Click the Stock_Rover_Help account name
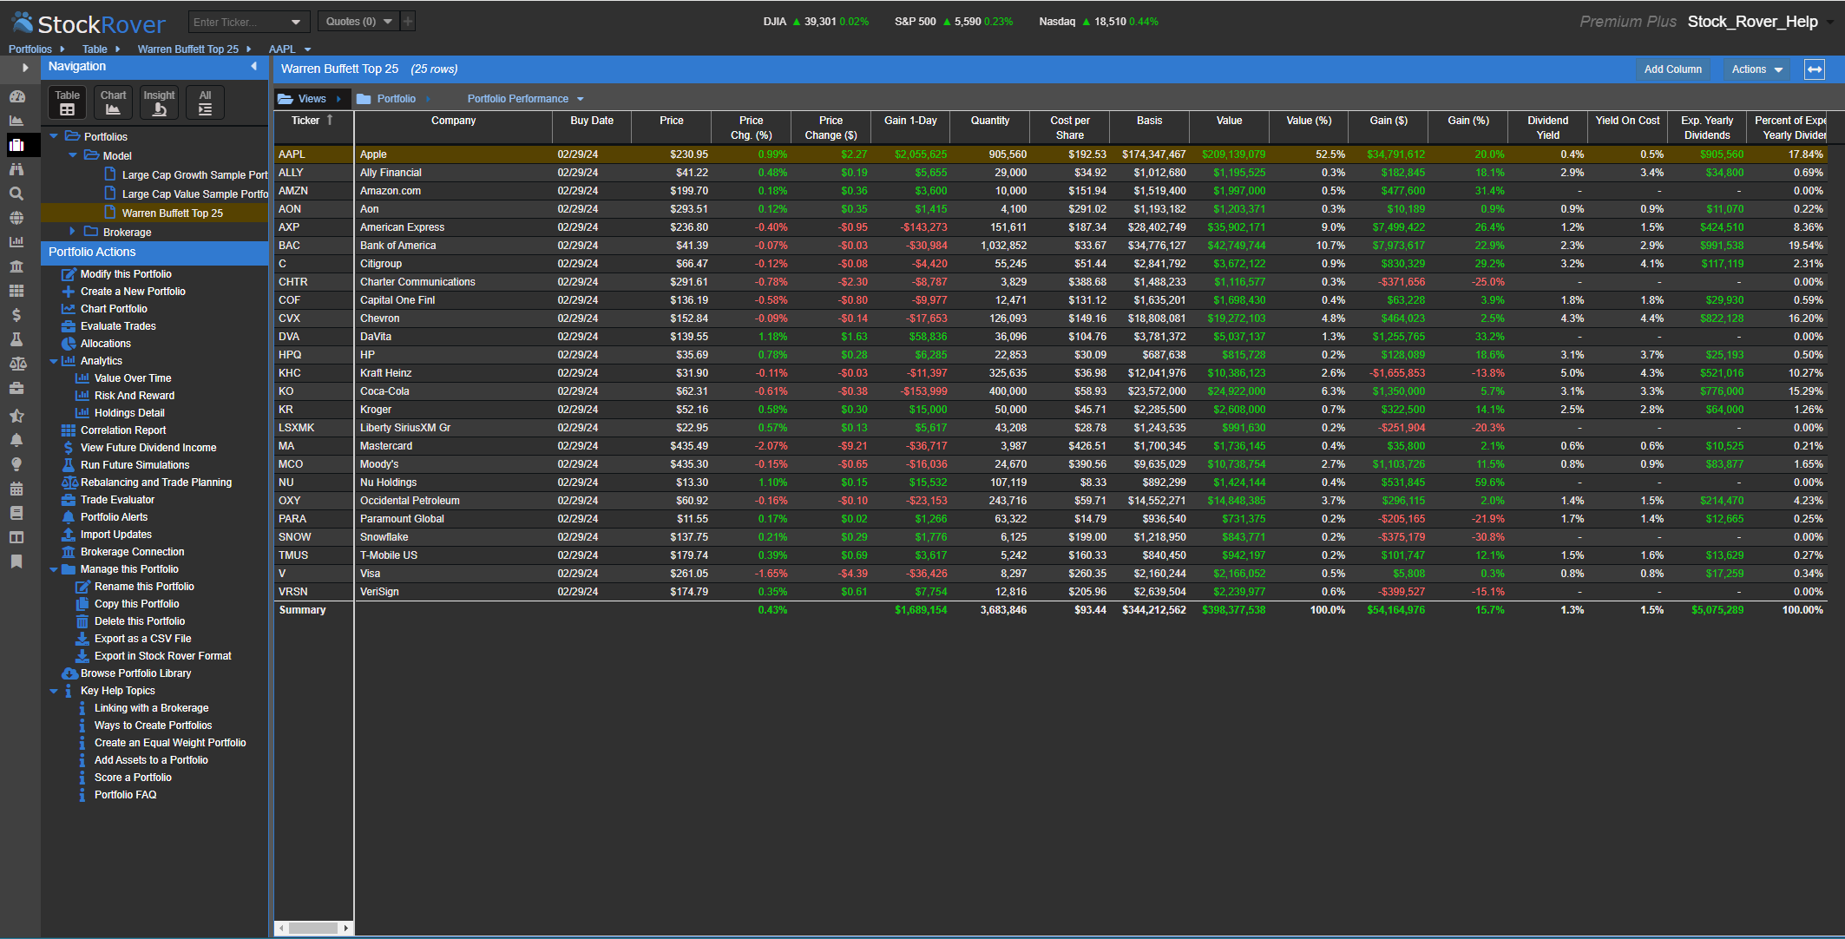The image size is (1845, 939). coord(1752,22)
